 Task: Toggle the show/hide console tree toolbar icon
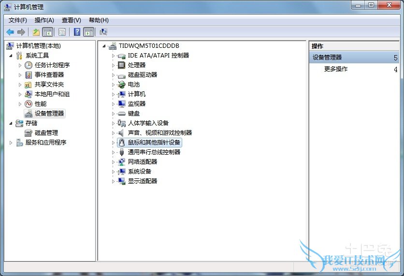[x=48, y=32]
